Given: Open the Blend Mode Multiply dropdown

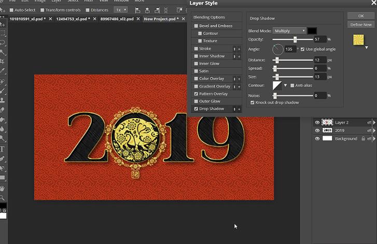Looking at the screenshot, I should (x=289, y=31).
